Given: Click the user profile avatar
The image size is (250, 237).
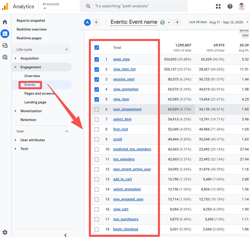Looking at the screenshot, I should pos(242,6).
